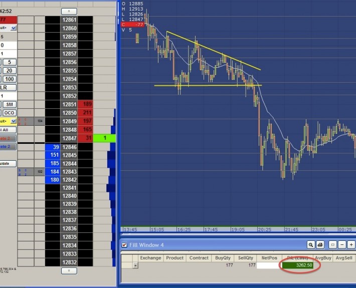Set quantity using the 20 button

coord(9,71)
